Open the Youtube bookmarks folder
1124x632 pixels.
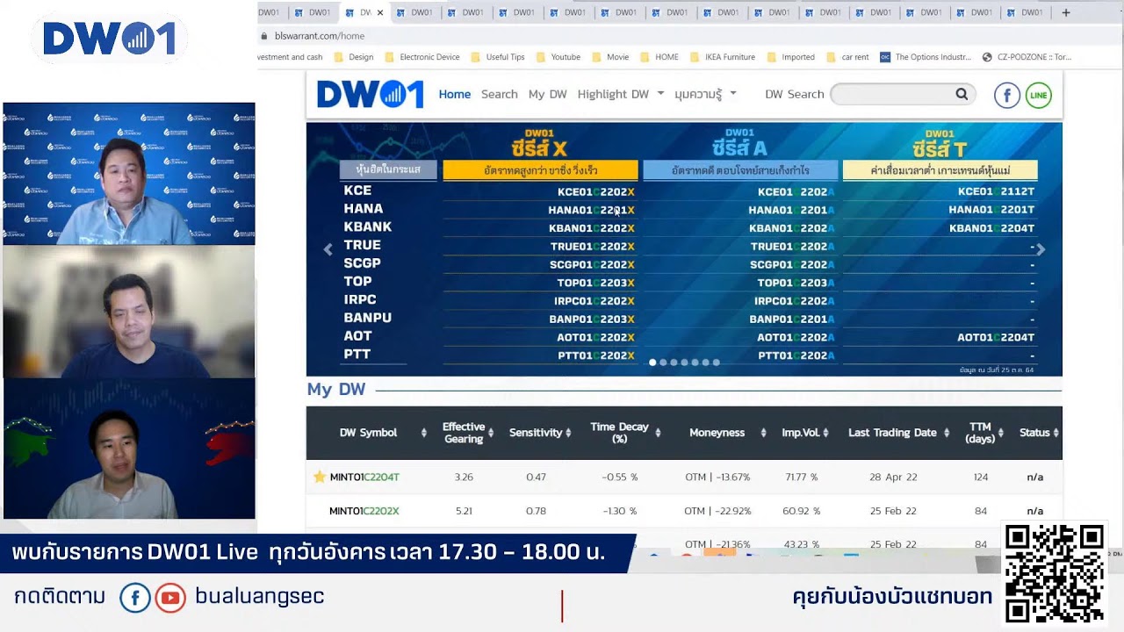(x=558, y=57)
